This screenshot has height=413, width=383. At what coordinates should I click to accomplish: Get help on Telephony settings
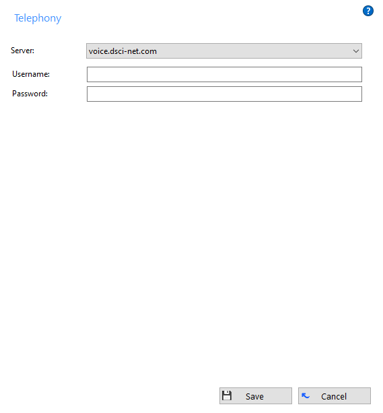tap(368, 11)
